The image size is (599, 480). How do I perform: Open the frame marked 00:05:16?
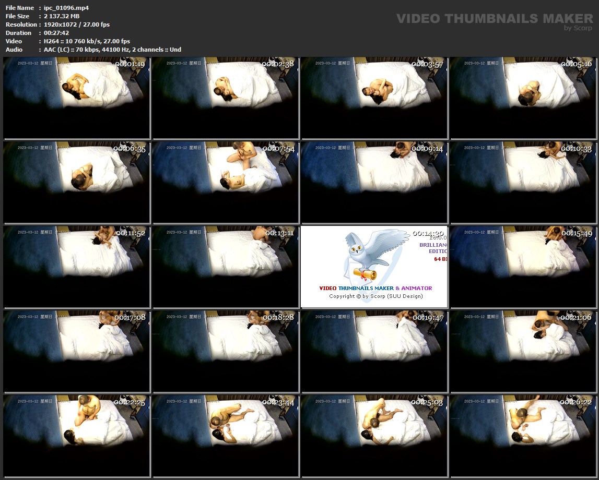(x=524, y=98)
